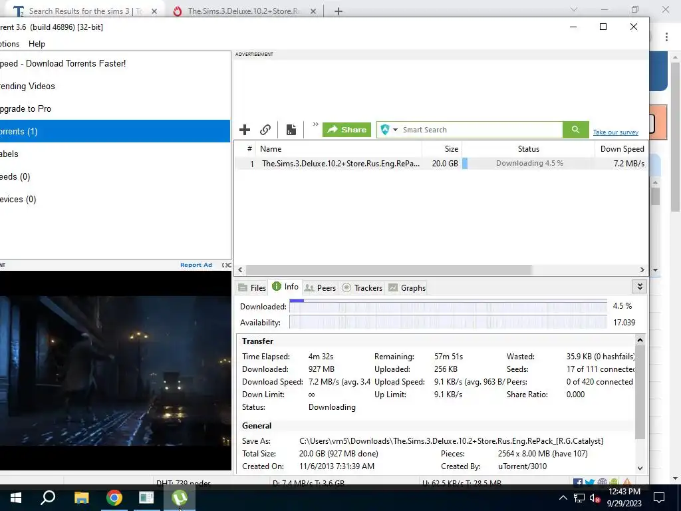This screenshot has width=681, height=511.
Task: Expand hidden toolbar buttons chevron
Action: tap(315, 124)
